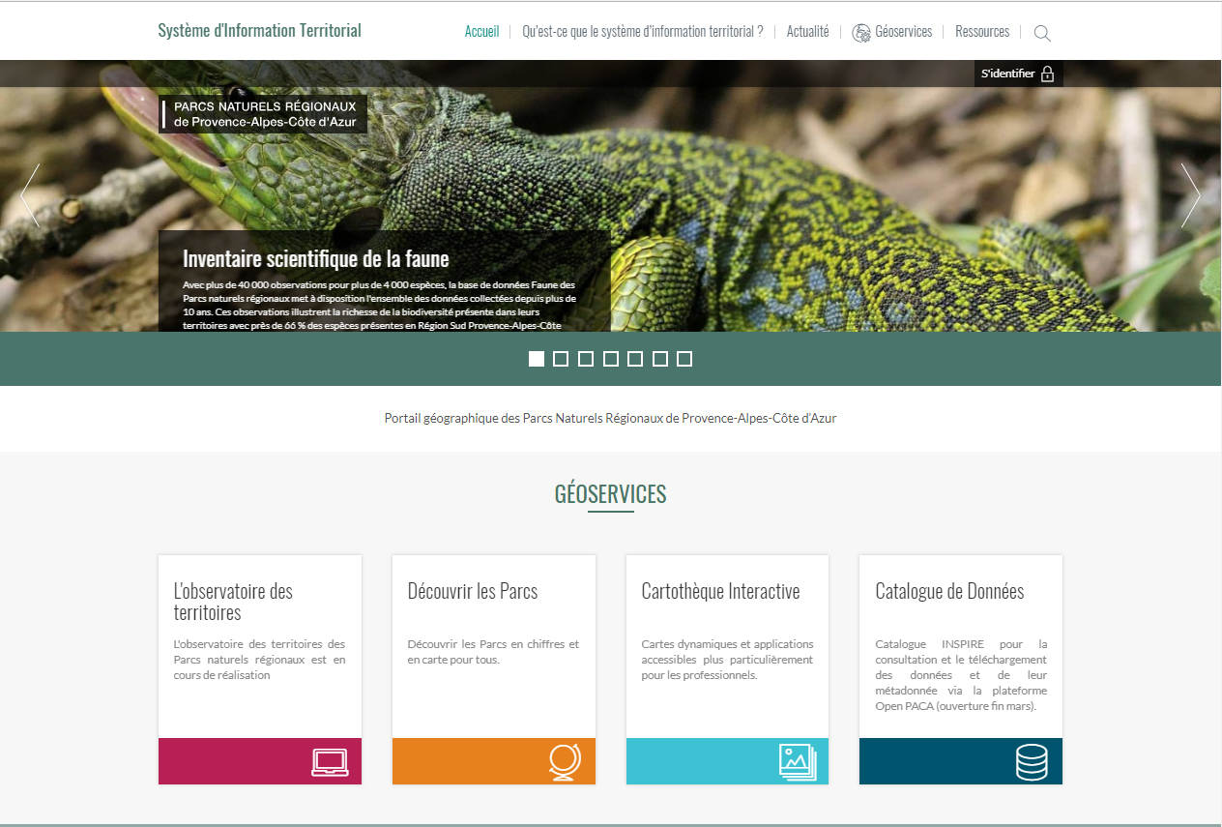Click the search magnifier icon
The width and height of the screenshot is (1222, 827).
(x=1041, y=33)
